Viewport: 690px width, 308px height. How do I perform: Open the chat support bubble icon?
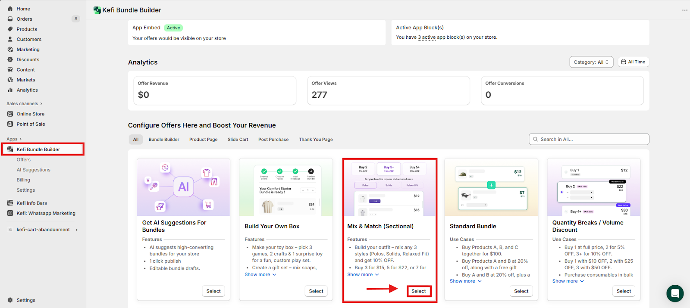(675, 294)
